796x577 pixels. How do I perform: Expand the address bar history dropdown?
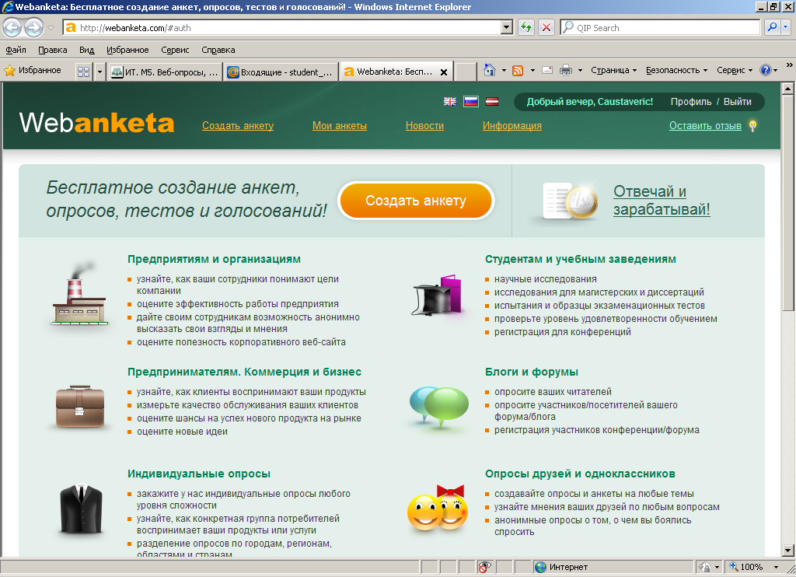[507, 27]
